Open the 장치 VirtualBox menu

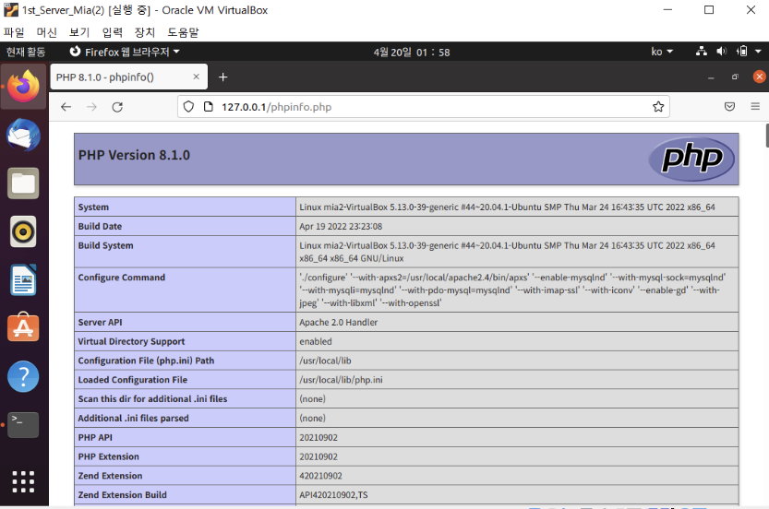(x=145, y=32)
